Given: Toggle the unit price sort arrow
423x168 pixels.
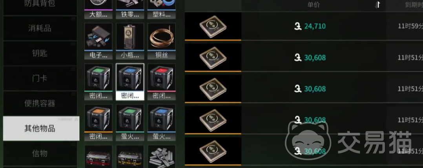Looking at the screenshot, I should (377, 5).
